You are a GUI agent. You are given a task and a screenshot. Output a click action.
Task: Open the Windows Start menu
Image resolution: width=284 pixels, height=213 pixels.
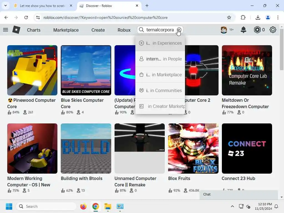click(9, 206)
